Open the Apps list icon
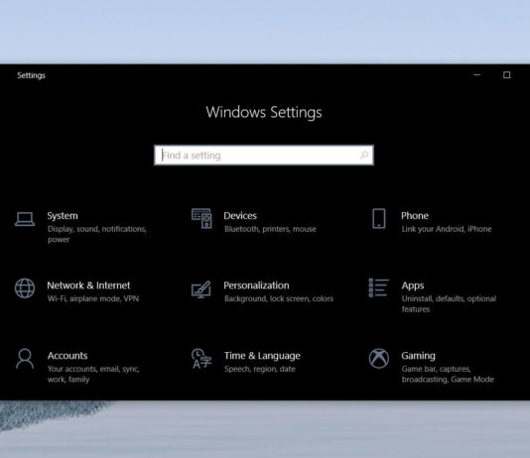Image resolution: width=530 pixels, height=458 pixels. [x=378, y=287]
